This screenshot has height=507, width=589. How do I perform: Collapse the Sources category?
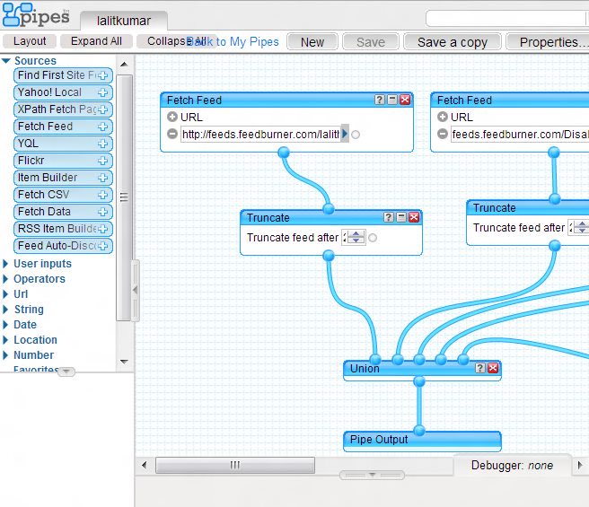[x=6, y=61]
